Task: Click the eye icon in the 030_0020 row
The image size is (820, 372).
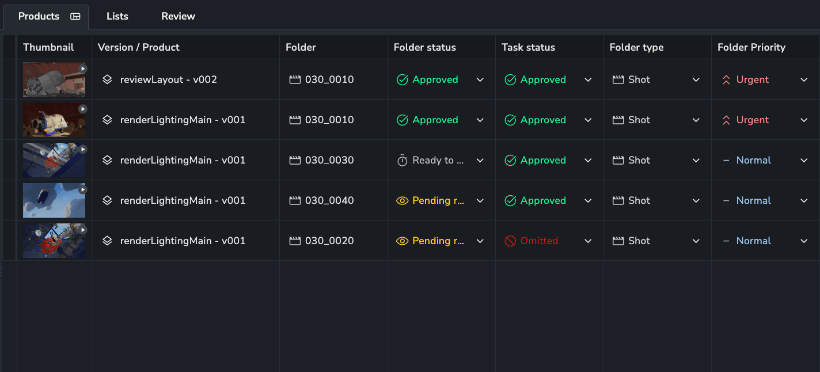Action: (x=403, y=241)
